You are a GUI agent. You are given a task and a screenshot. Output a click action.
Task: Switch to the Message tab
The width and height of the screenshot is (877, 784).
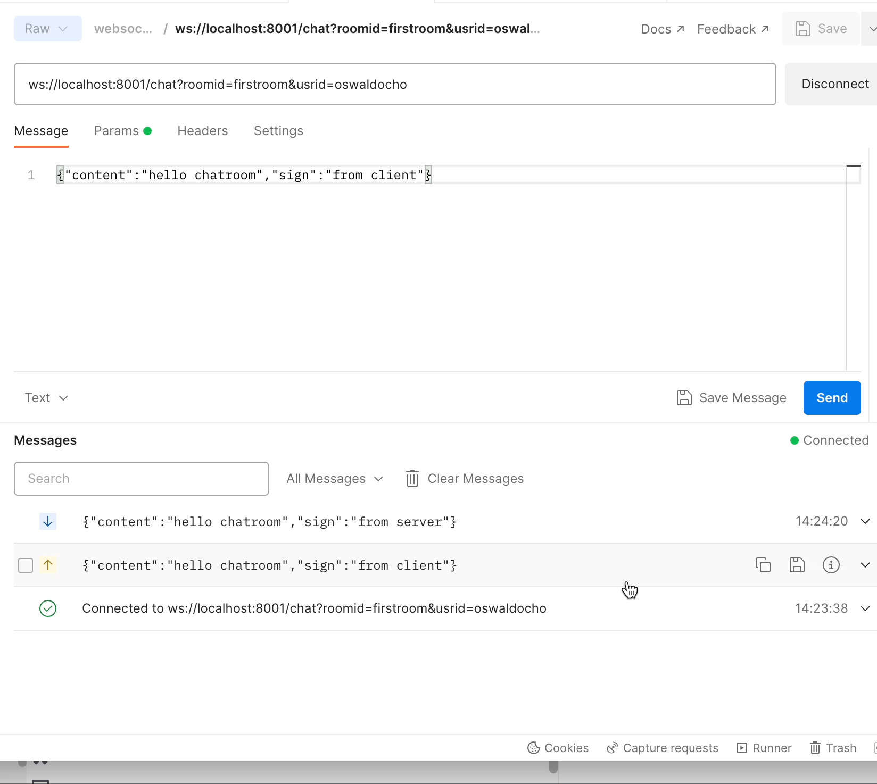click(41, 131)
